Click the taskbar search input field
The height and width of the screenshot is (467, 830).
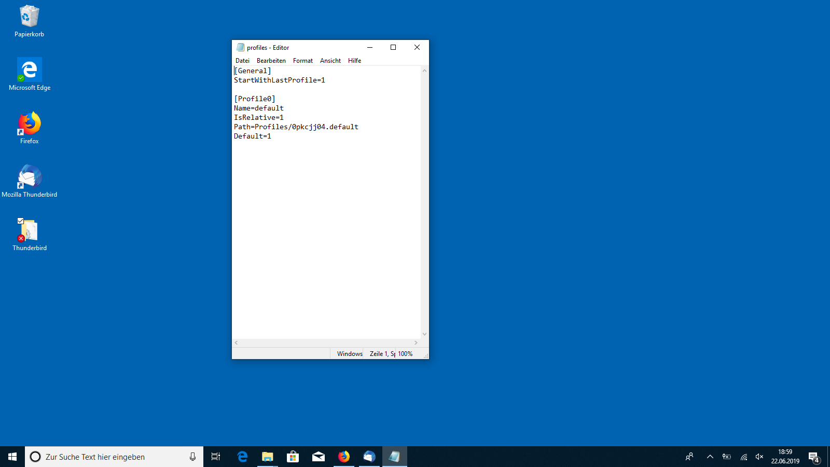(114, 457)
